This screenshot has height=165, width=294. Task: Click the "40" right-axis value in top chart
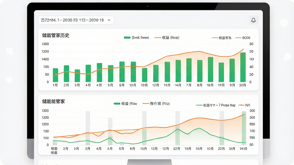[x=251, y=67]
